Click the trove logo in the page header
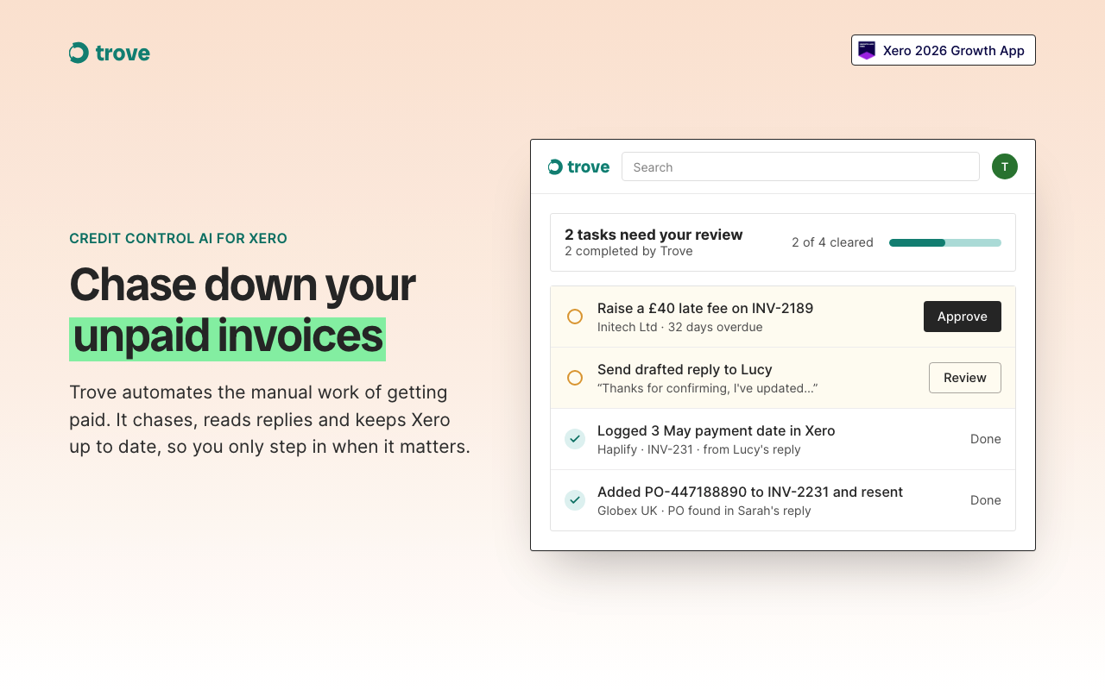Screen dimensions: 1105x690 point(110,53)
